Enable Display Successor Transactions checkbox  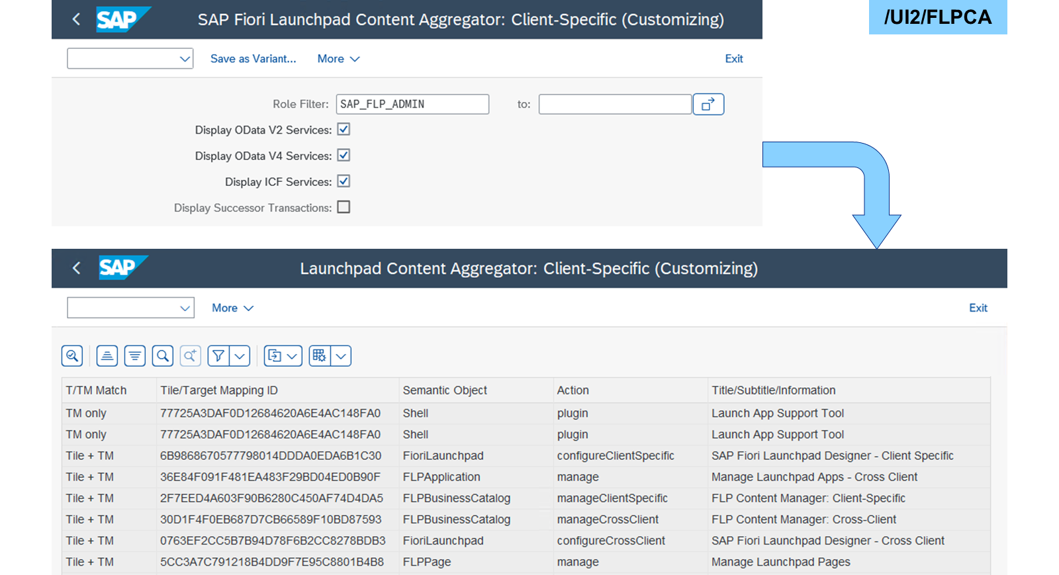coord(344,207)
